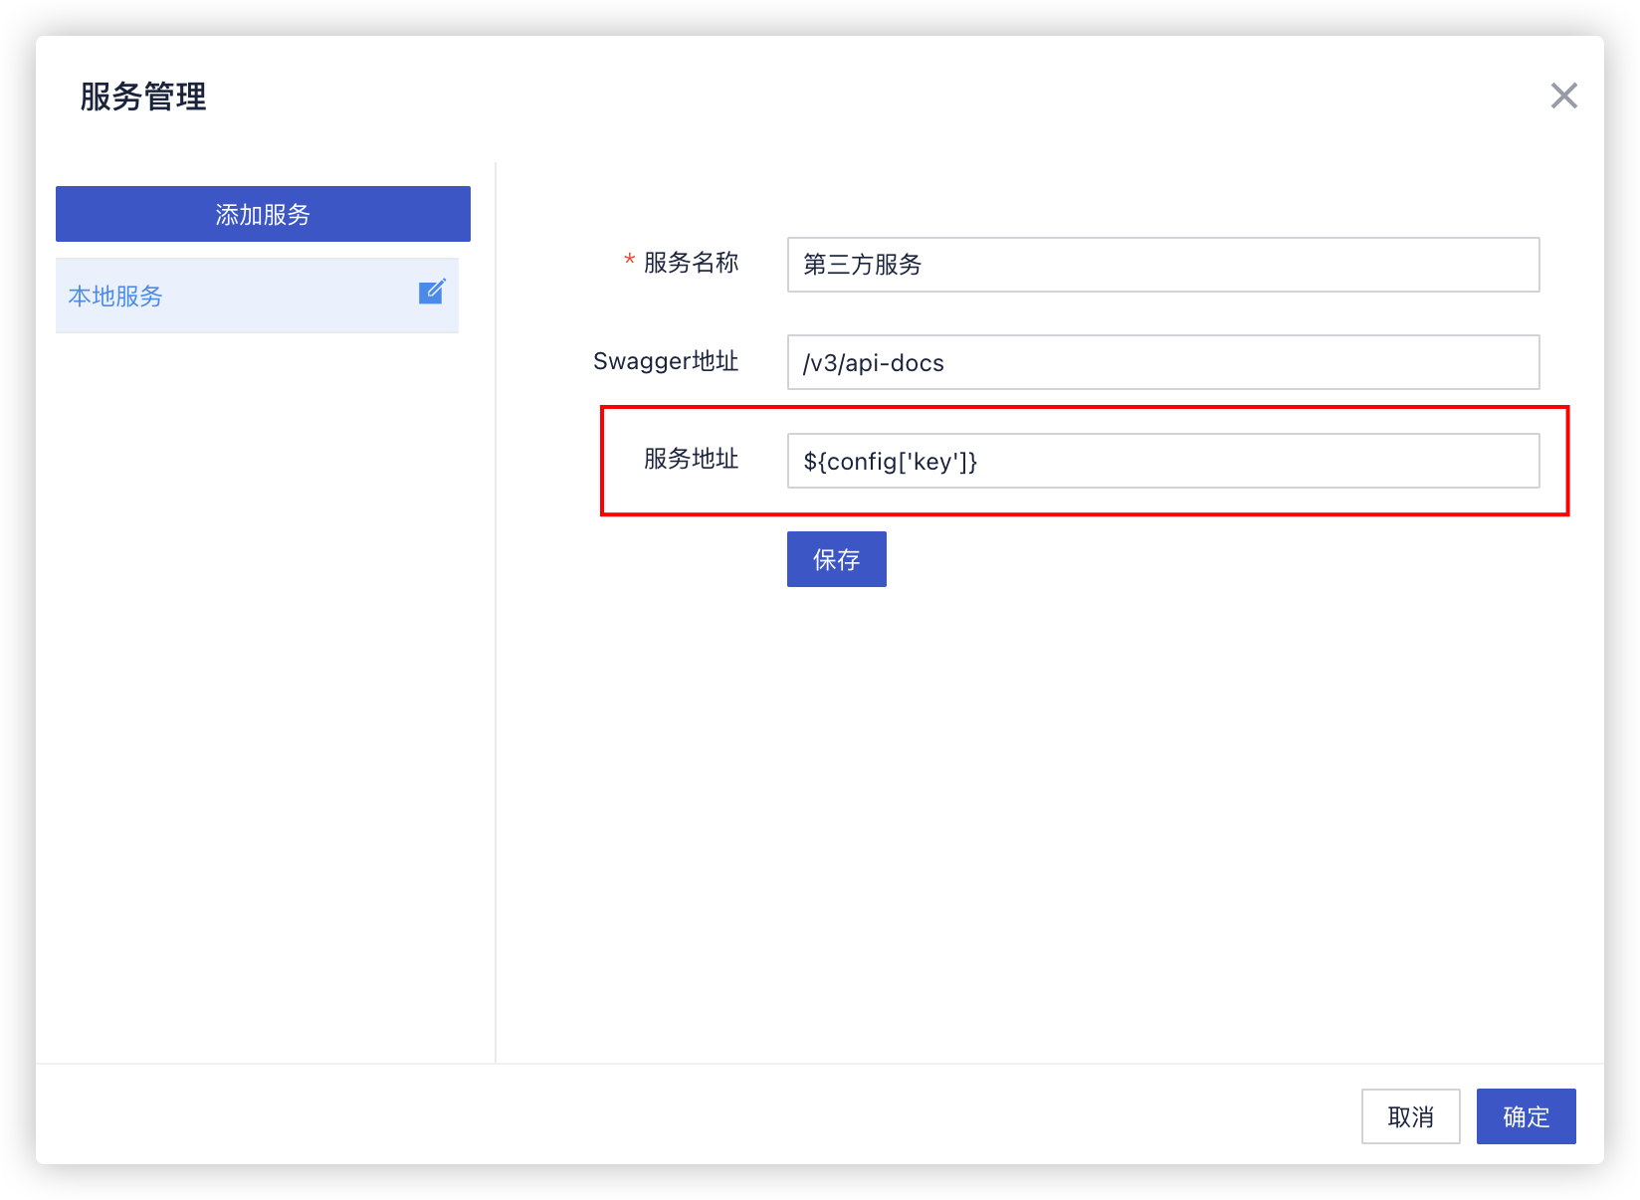Click the 保存 button
Screen dimensions: 1640x1200
pyautogui.click(x=836, y=559)
